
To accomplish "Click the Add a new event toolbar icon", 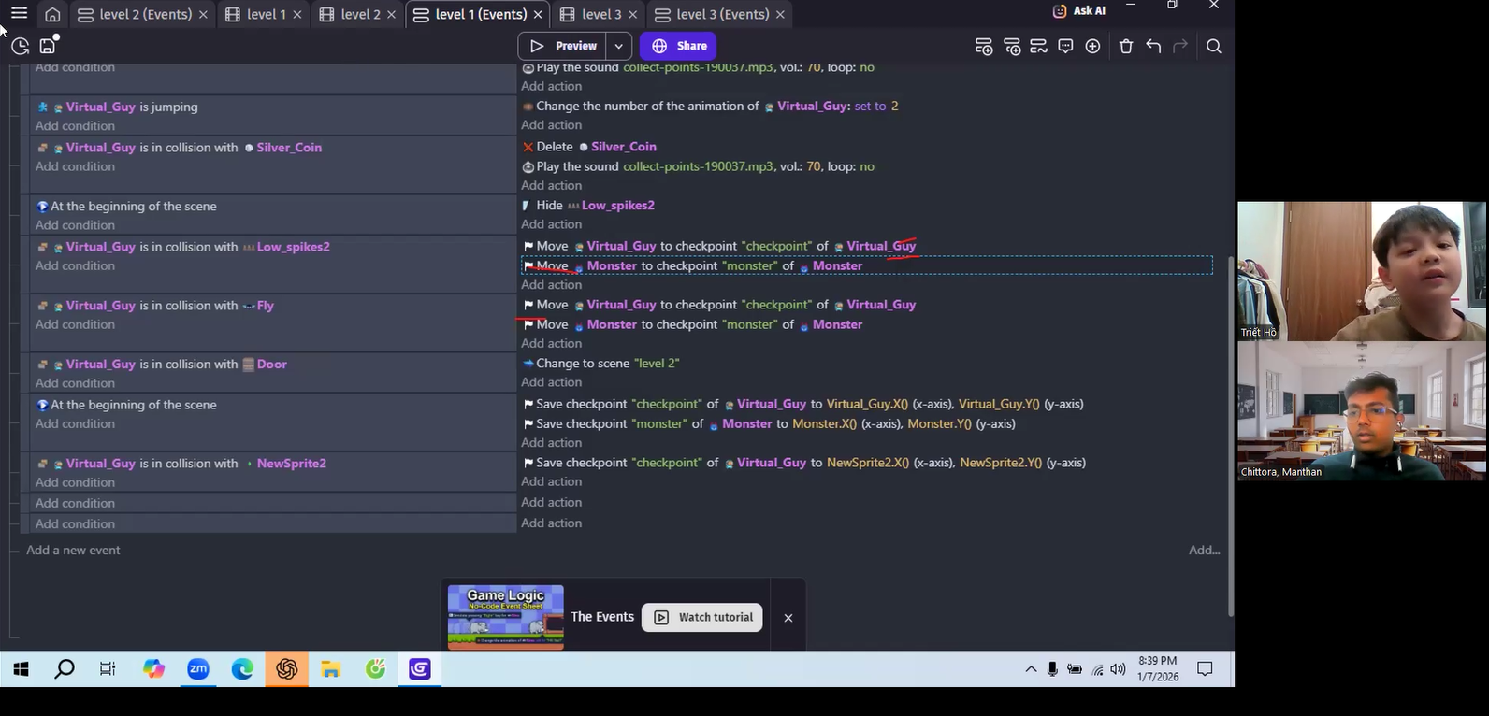I will [x=984, y=47].
